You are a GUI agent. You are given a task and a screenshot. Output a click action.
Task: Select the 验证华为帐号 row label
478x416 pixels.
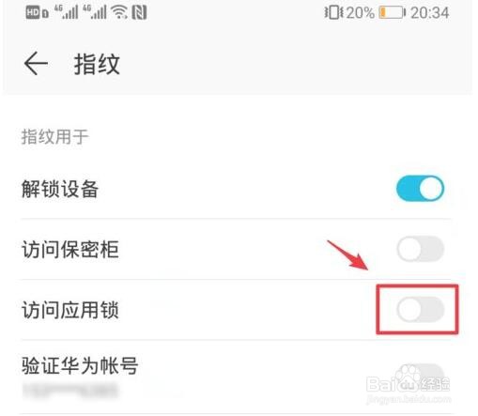click(80, 365)
